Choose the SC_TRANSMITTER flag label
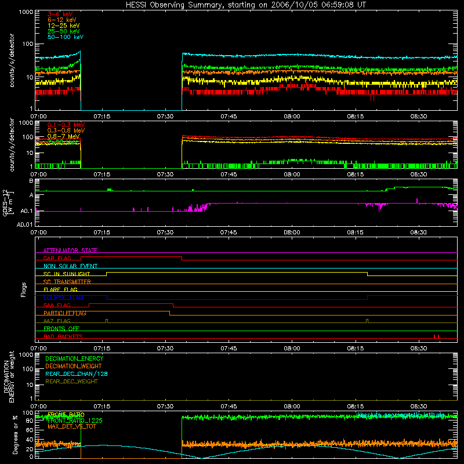 pos(67,282)
